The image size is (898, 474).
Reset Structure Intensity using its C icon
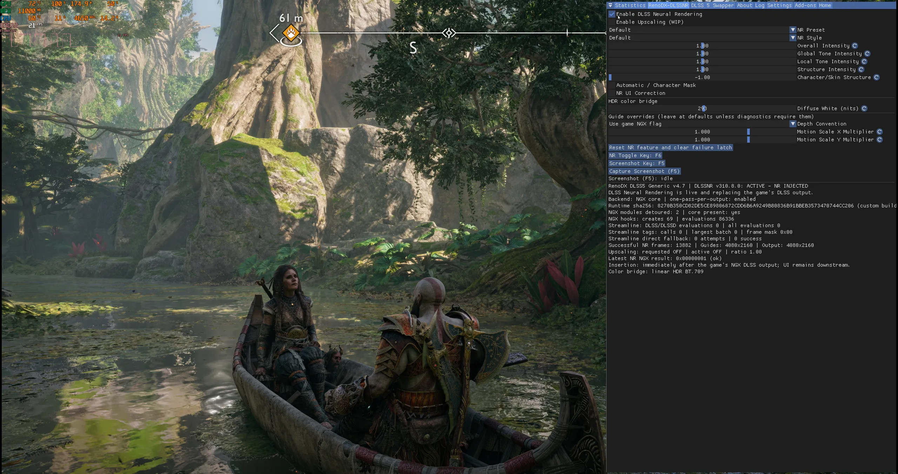pos(861,70)
